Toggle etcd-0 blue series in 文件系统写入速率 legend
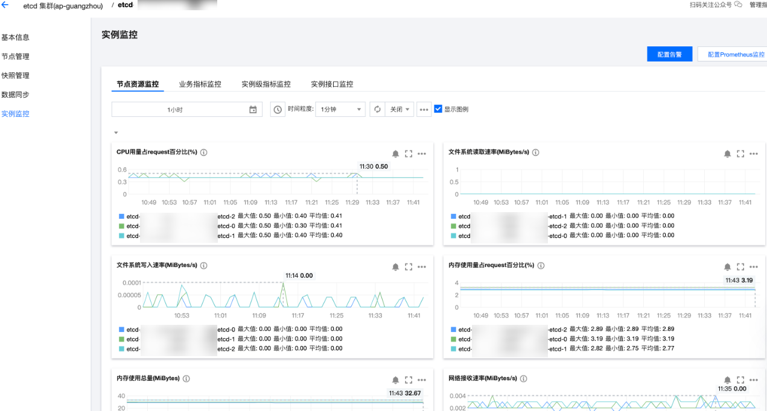This screenshot has width=767, height=411. click(121, 329)
